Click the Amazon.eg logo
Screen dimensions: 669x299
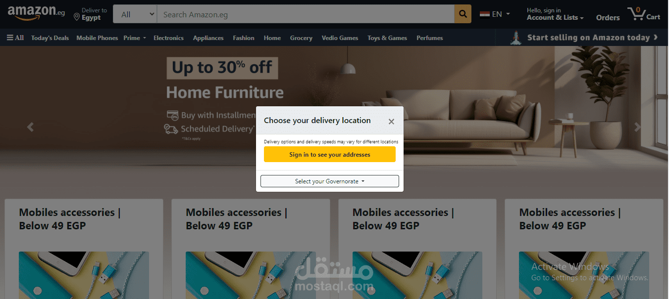tap(36, 13)
